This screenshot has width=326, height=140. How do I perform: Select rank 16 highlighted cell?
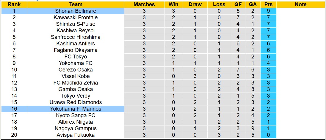[x=14, y=109]
